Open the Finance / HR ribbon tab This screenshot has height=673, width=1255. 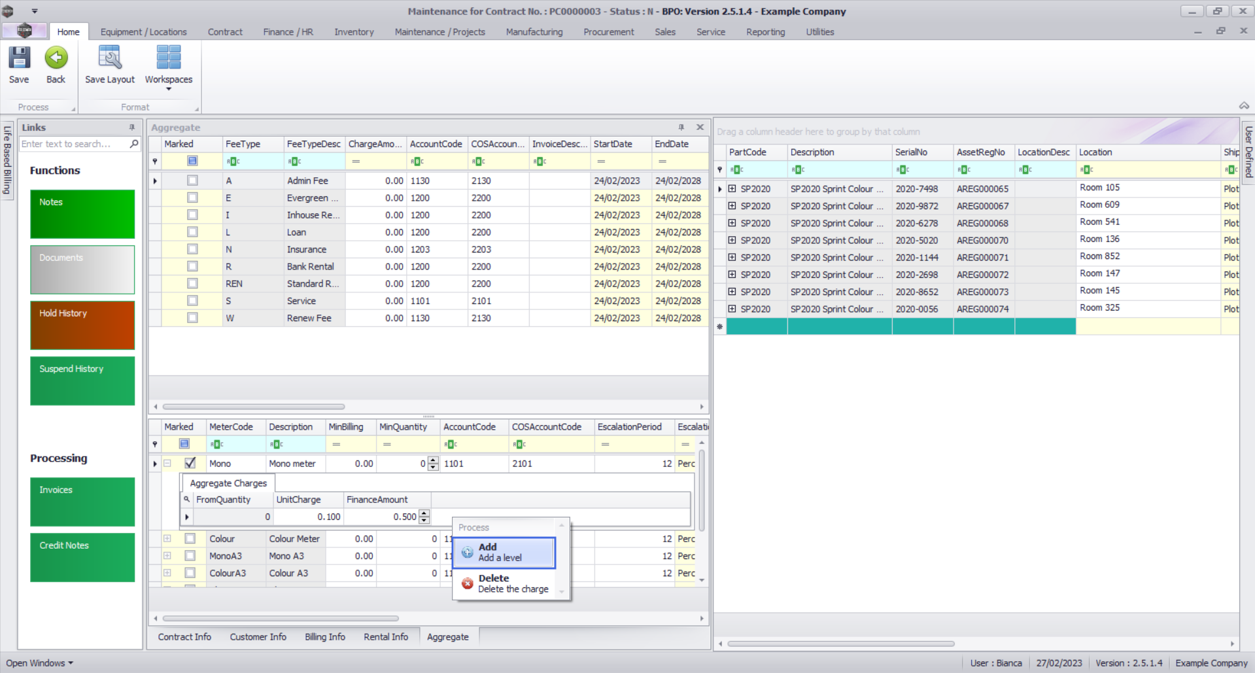pos(288,32)
